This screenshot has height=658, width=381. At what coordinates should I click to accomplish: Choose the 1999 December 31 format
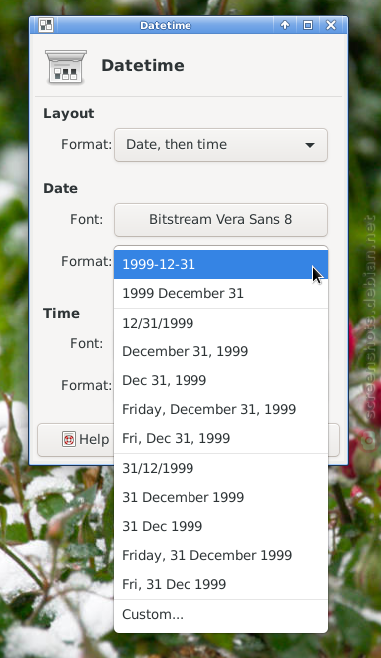220,293
